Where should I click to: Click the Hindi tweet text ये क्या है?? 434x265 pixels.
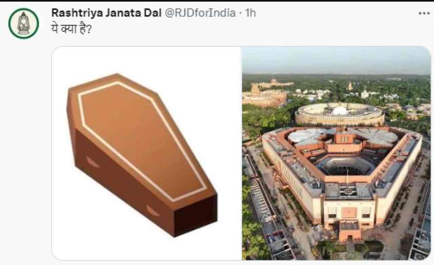click(71, 29)
